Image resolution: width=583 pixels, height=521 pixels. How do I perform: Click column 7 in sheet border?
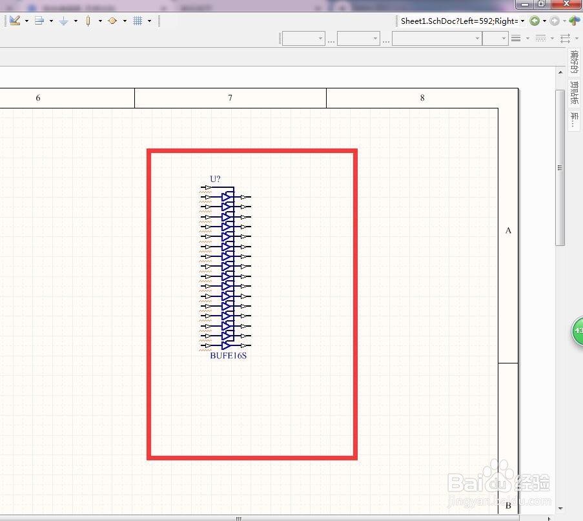point(230,97)
